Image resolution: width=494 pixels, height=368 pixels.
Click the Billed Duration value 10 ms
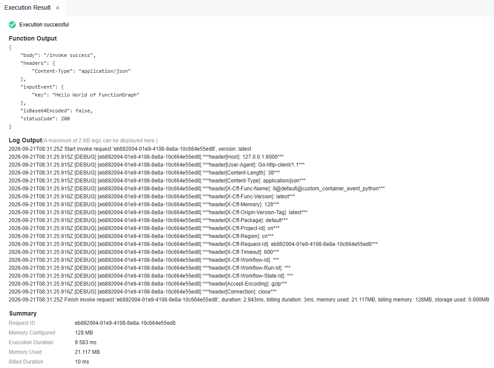pos(82,362)
